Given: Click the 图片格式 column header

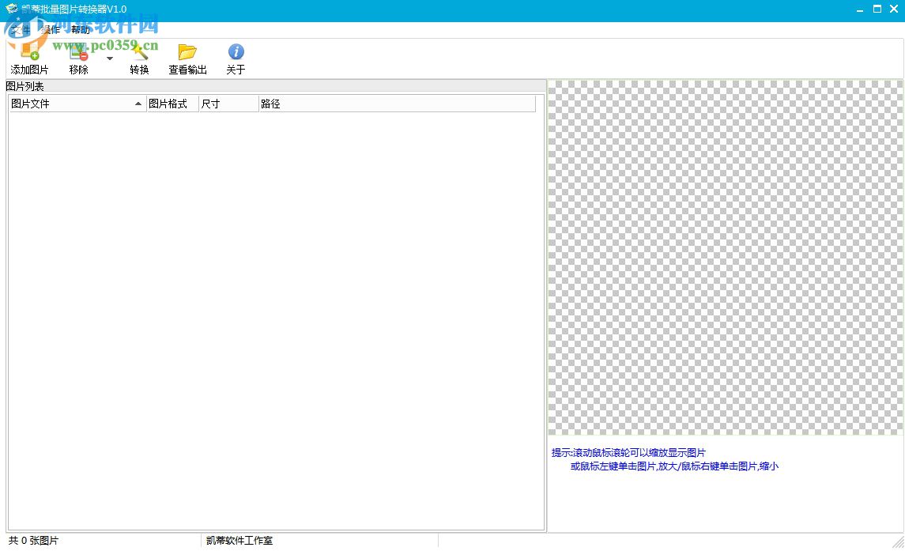Looking at the screenshot, I should tap(172, 104).
